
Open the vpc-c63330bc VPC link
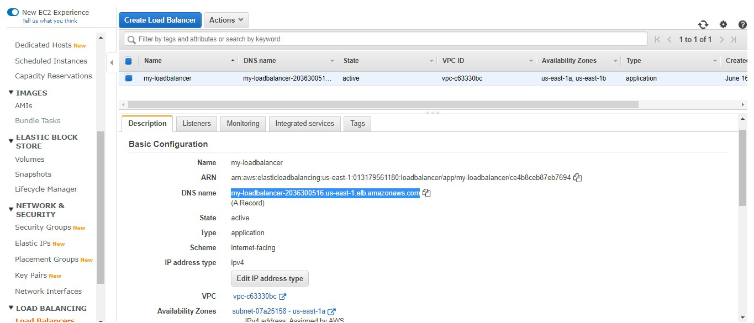[255, 296]
